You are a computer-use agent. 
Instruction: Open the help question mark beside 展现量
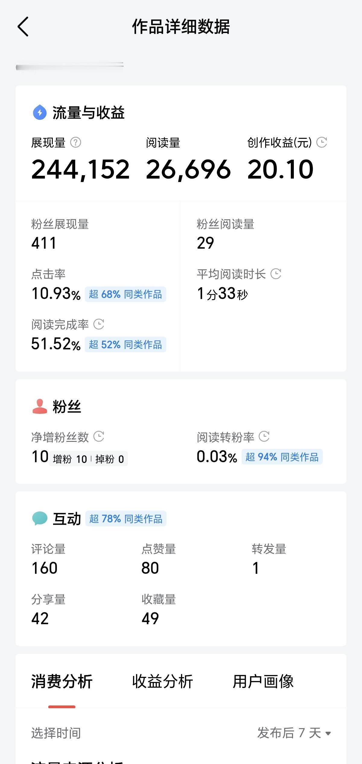pos(75,142)
